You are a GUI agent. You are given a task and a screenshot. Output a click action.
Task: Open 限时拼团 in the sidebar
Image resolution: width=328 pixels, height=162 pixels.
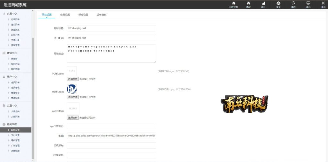[x=15, y=69]
